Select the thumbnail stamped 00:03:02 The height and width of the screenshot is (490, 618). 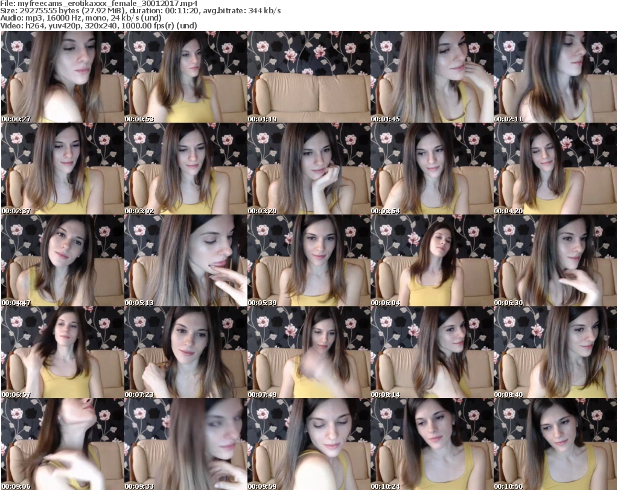[186, 169]
